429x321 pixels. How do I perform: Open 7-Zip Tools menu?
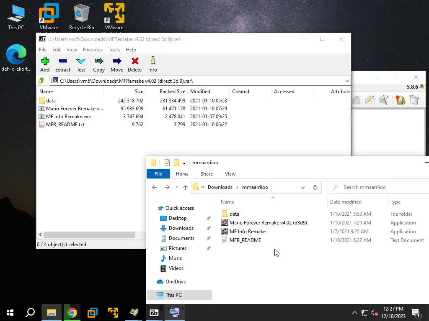(x=114, y=50)
